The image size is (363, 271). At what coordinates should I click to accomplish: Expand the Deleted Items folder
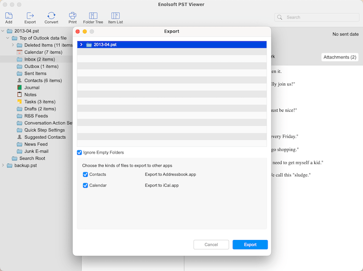tap(12, 46)
